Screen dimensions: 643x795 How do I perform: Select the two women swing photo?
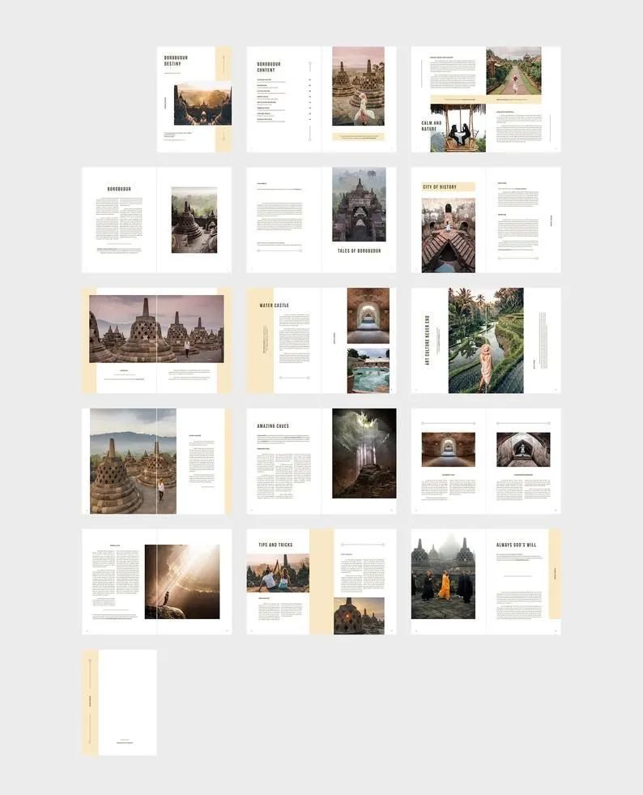[x=458, y=128]
